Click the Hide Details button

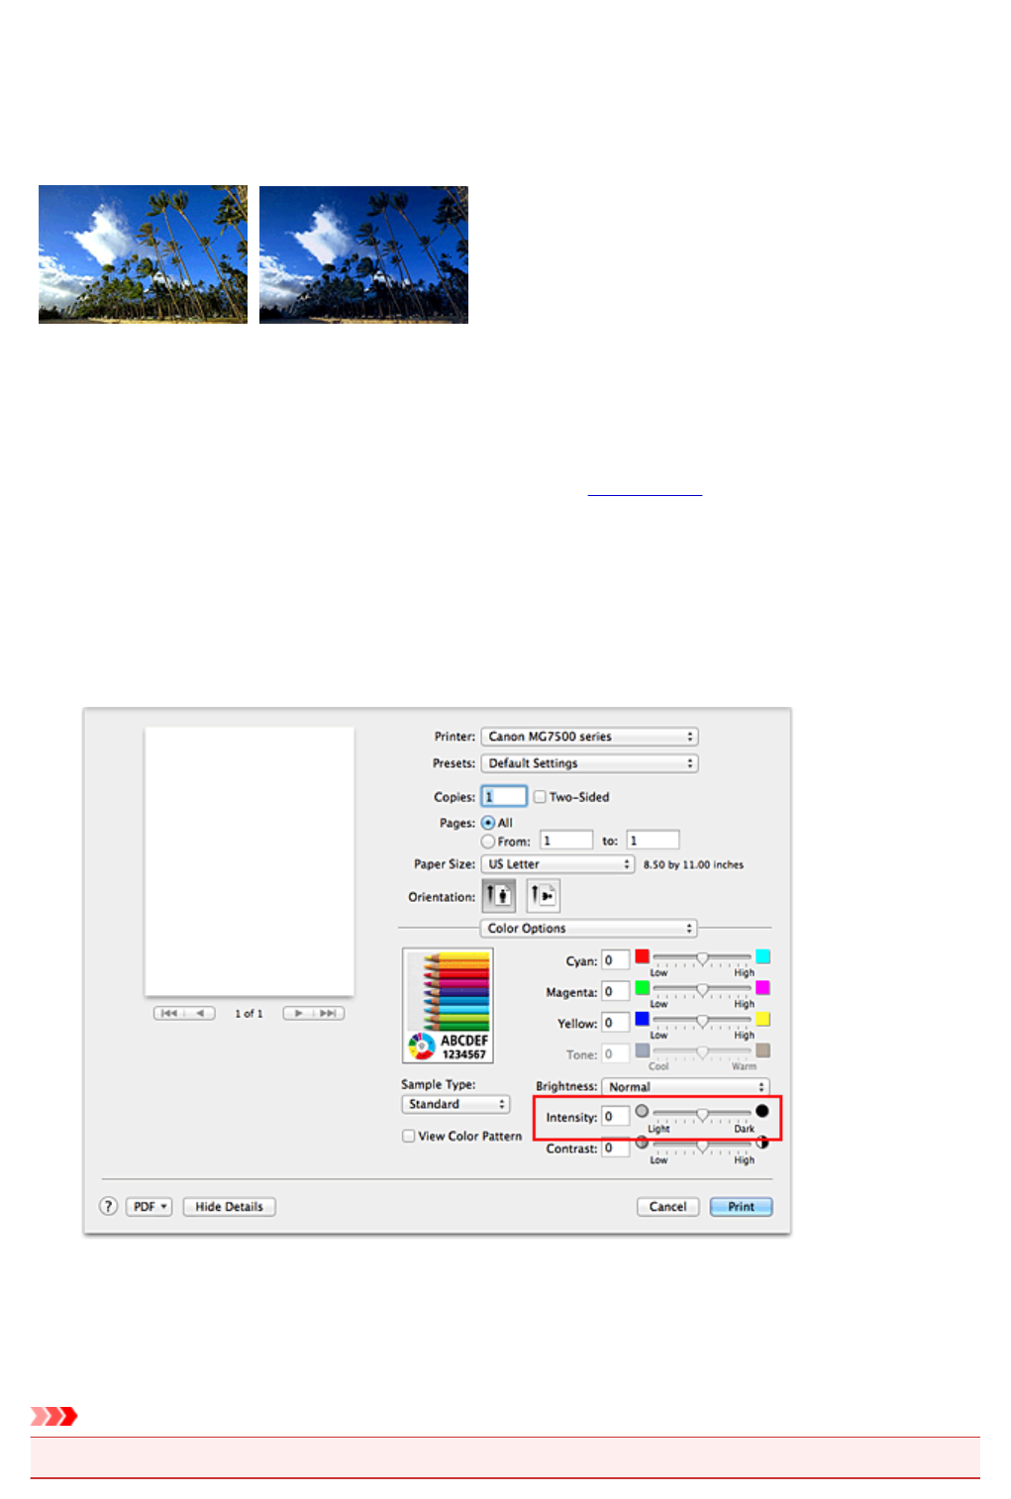point(229,1207)
